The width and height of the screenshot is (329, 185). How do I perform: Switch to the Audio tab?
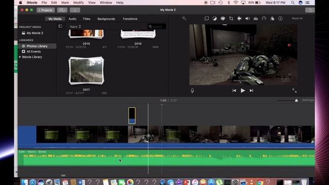(72, 19)
